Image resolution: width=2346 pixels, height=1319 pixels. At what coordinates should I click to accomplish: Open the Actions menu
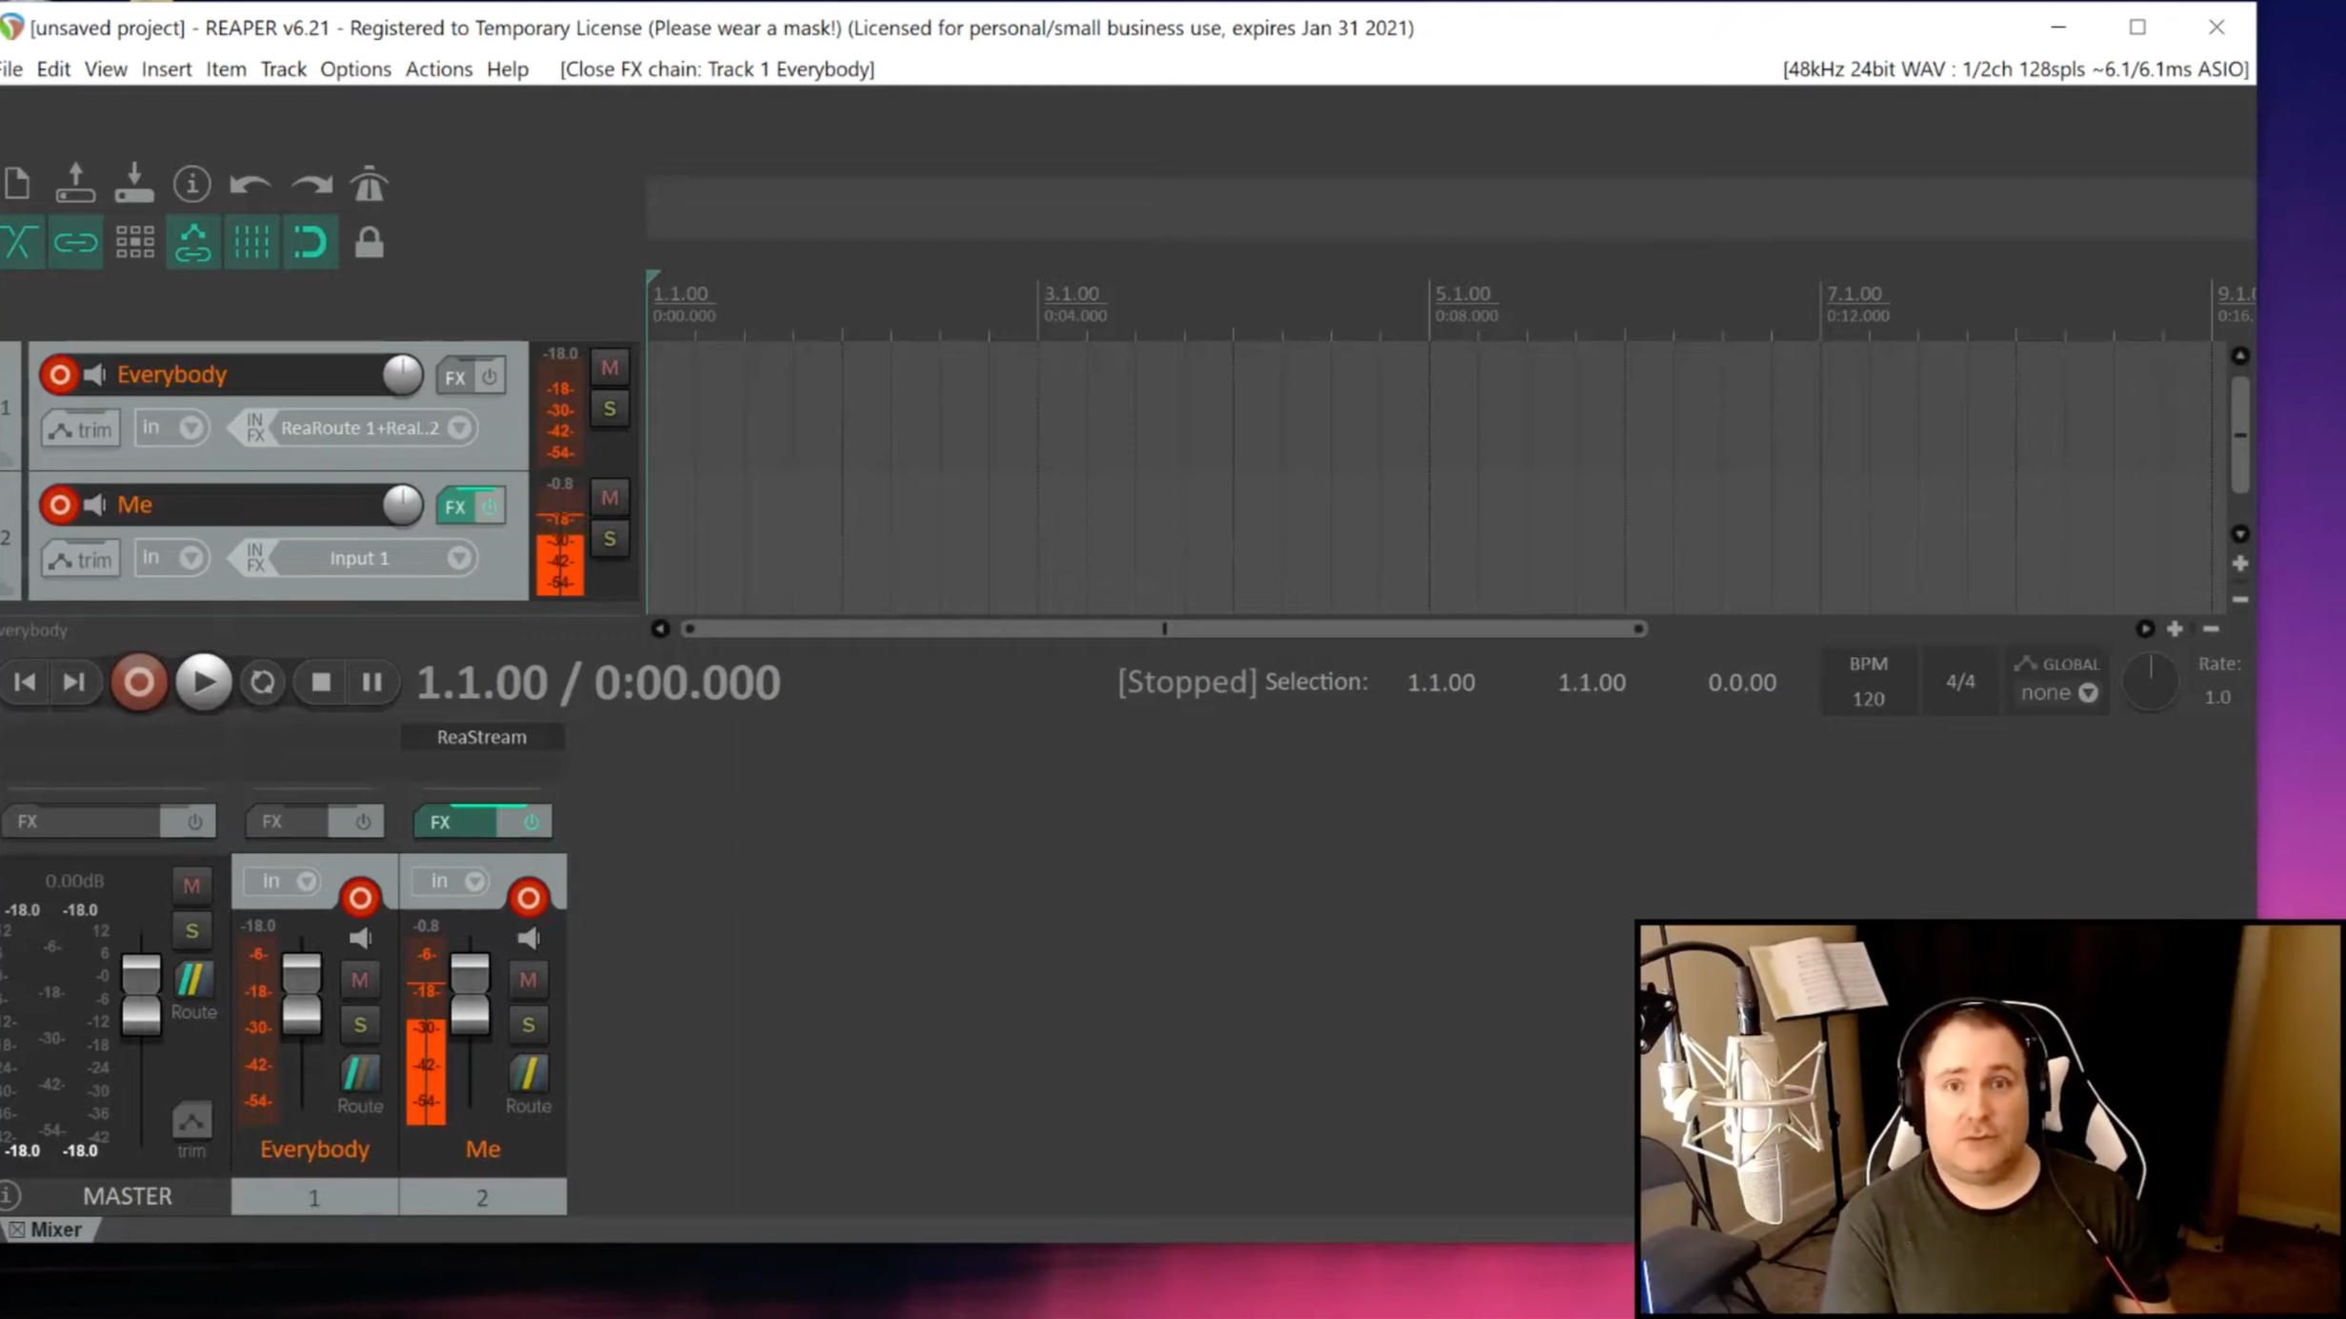438,69
